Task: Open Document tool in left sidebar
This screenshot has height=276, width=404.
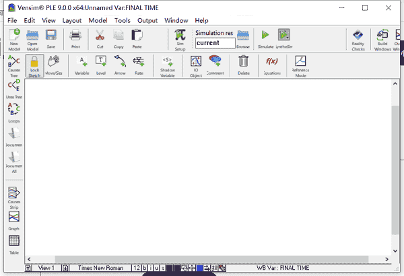Action: pyautogui.click(x=14, y=137)
